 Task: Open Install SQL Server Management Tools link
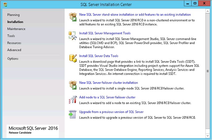point(105,33)
